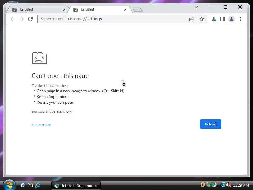Click the blue Reload button

coord(211,124)
